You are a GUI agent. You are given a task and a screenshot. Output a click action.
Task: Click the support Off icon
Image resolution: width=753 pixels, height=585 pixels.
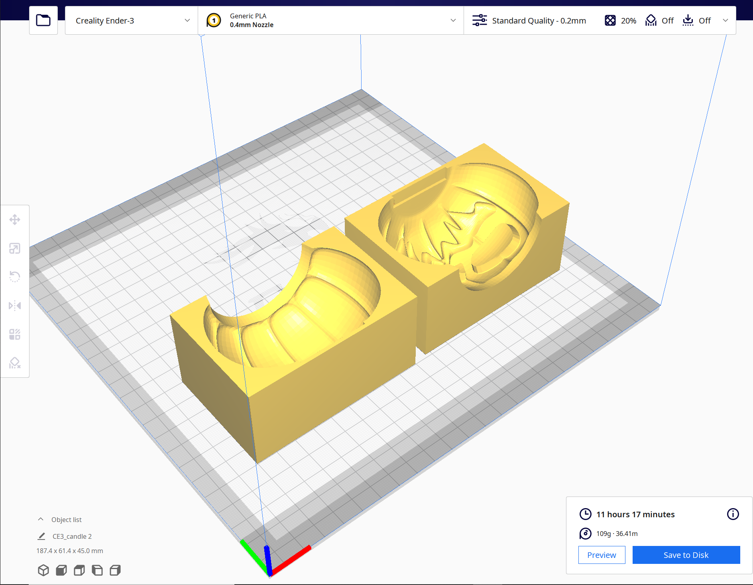(x=651, y=20)
